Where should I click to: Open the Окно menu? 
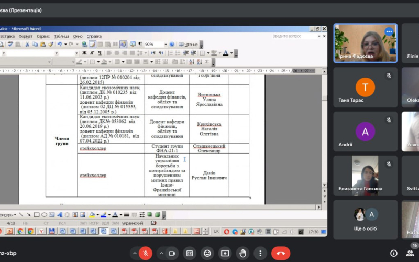pyautogui.click(x=78, y=36)
